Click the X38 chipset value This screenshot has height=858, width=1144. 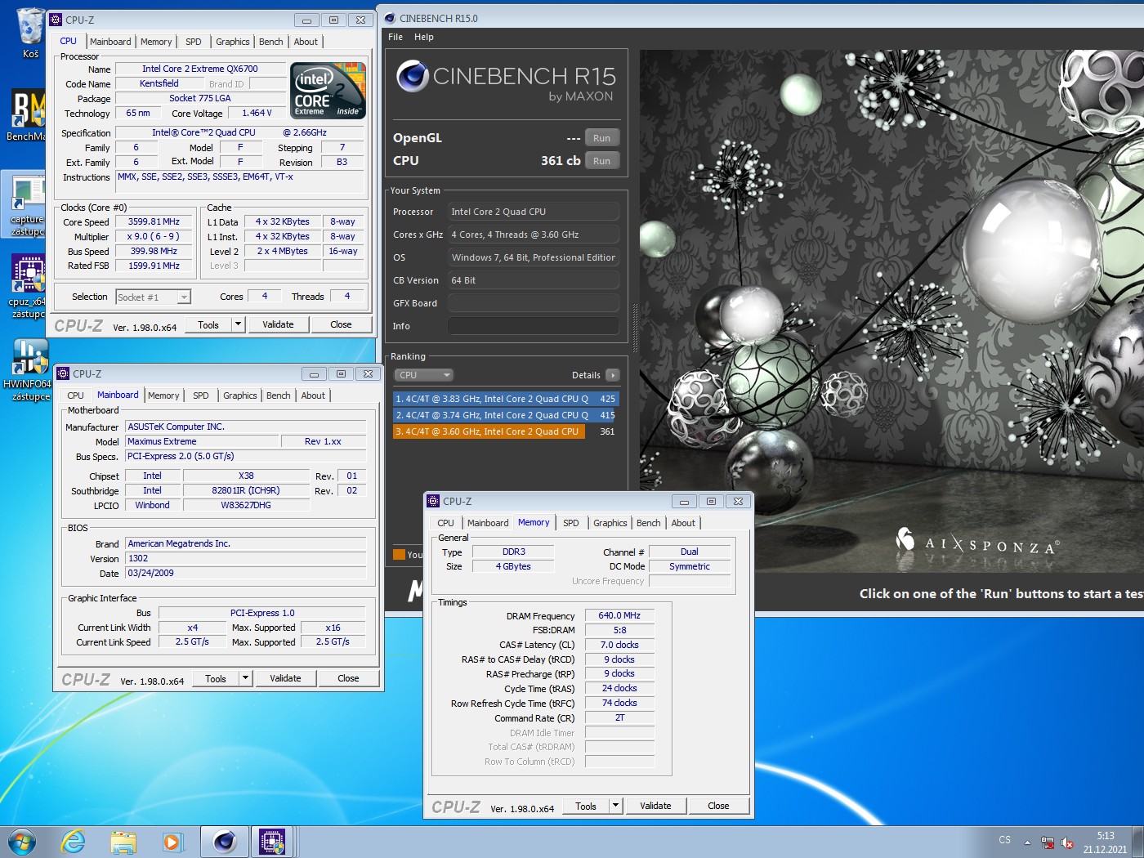tap(246, 476)
